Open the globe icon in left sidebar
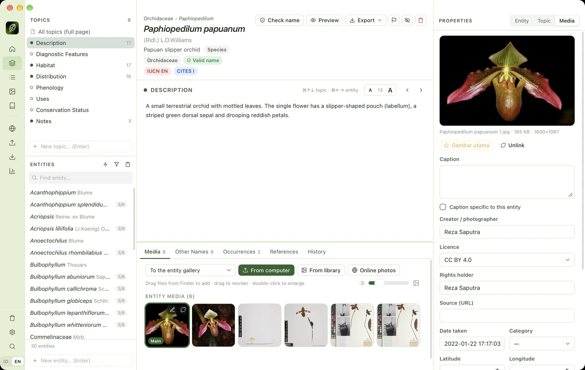The image size is (585, 370). click(x=12, y=129)
